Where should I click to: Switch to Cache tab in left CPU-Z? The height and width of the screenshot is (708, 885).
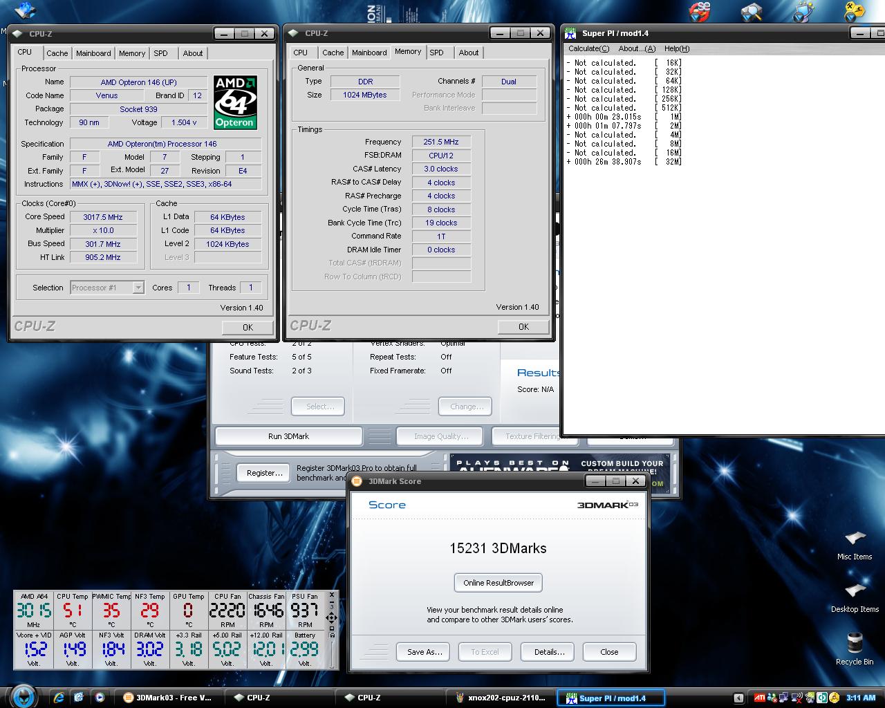[x=57, y=53]
